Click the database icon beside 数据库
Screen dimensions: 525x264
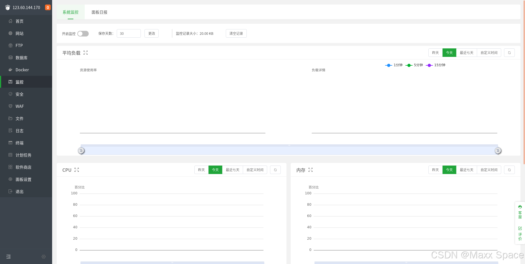[x=10, y=57]
